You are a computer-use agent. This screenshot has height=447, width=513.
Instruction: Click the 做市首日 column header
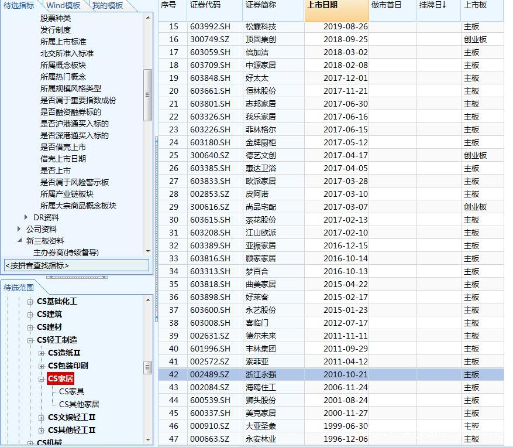393,11
